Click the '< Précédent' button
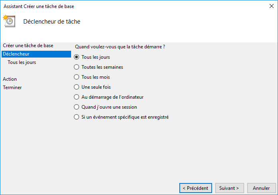The height and width of the screenshot is (195, 278). point(195,188)
